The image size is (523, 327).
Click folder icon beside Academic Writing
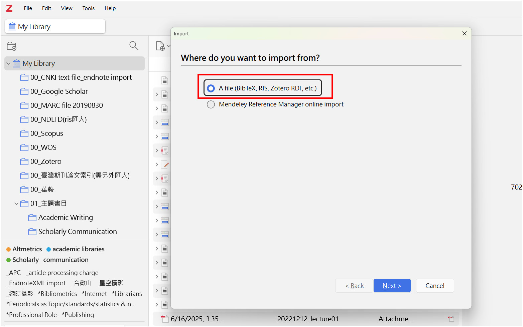point(32,218)
